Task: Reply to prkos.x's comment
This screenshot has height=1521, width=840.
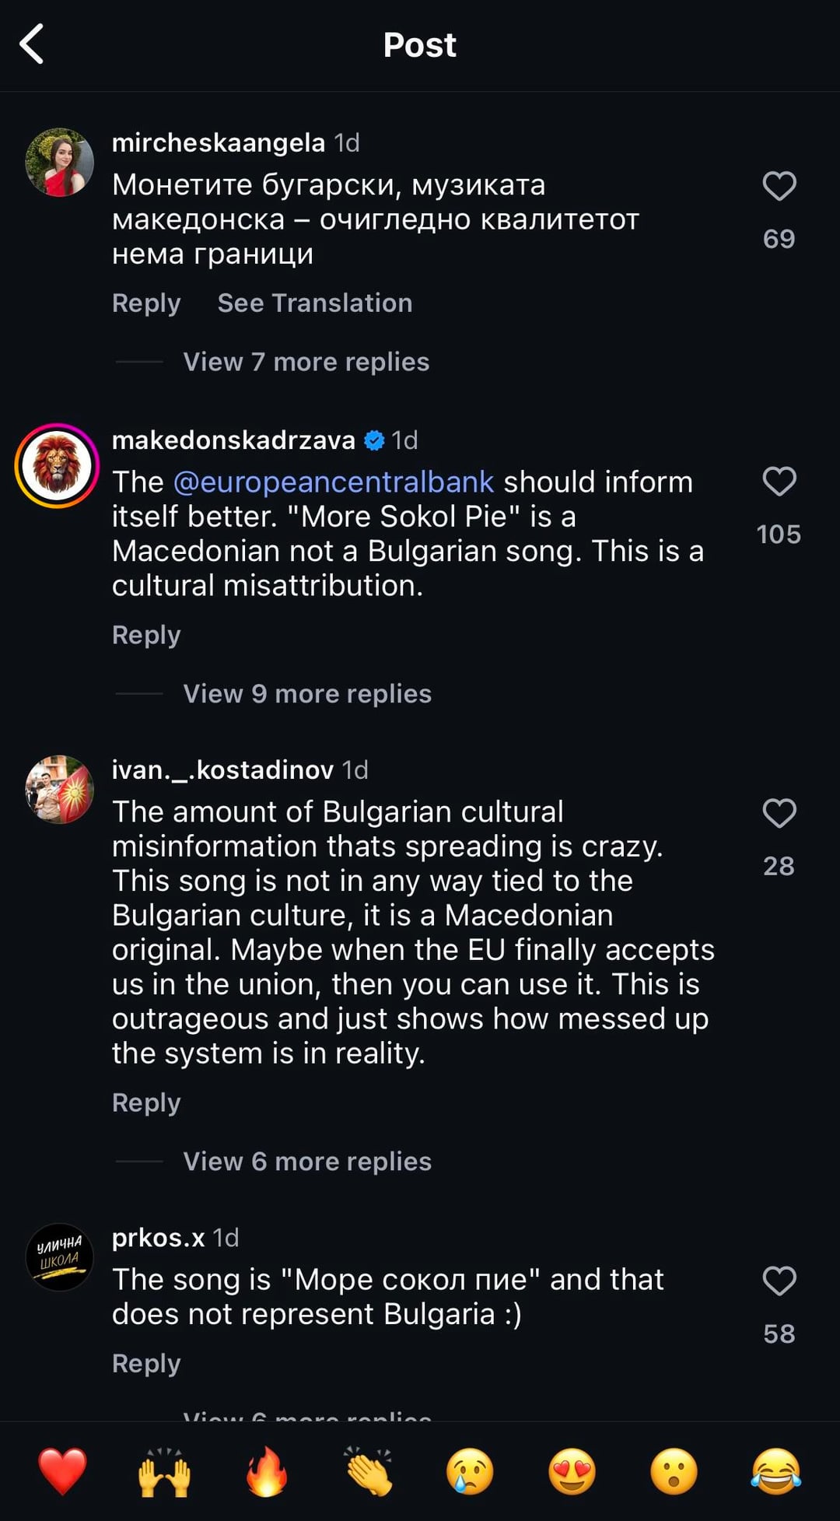Action: [146, 1363]
